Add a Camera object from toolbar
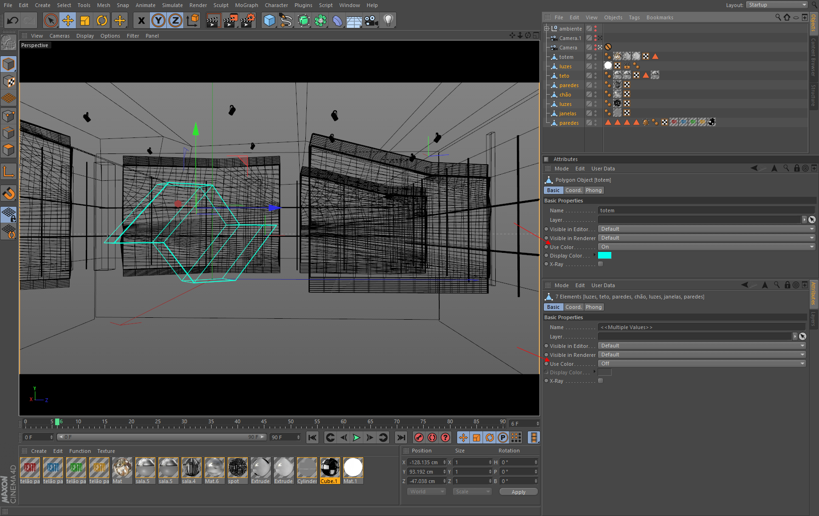 tap(371, 20)
